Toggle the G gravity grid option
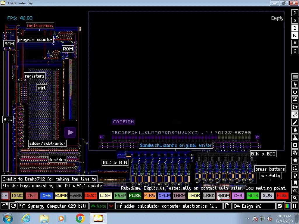This screenshot has width=299, height=224. coord(295,21)
